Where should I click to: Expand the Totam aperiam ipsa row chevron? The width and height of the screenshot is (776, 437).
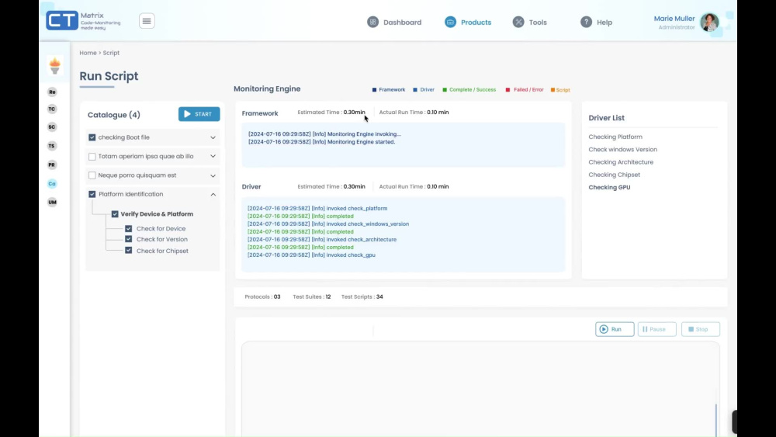pos(213,156)
